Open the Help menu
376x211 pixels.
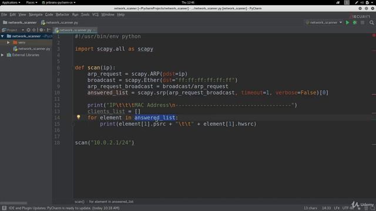(x=121, y=15)
